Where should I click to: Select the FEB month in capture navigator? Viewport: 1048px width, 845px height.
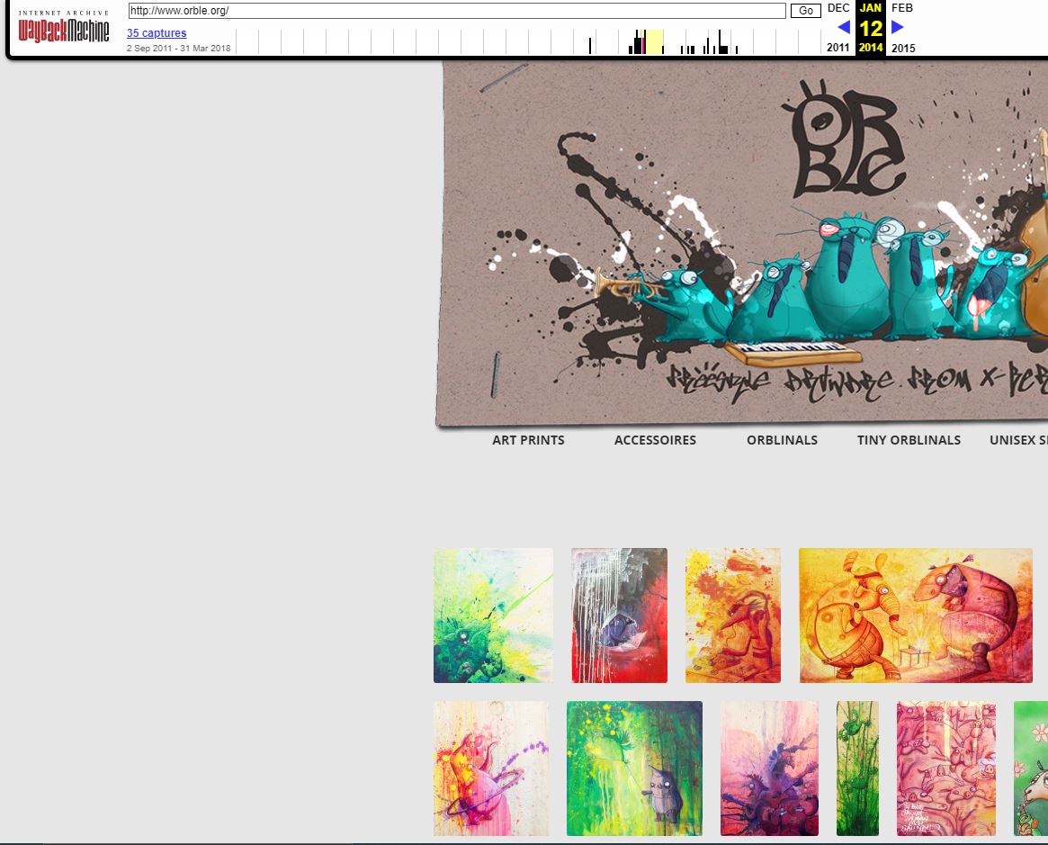click(902, 8)
